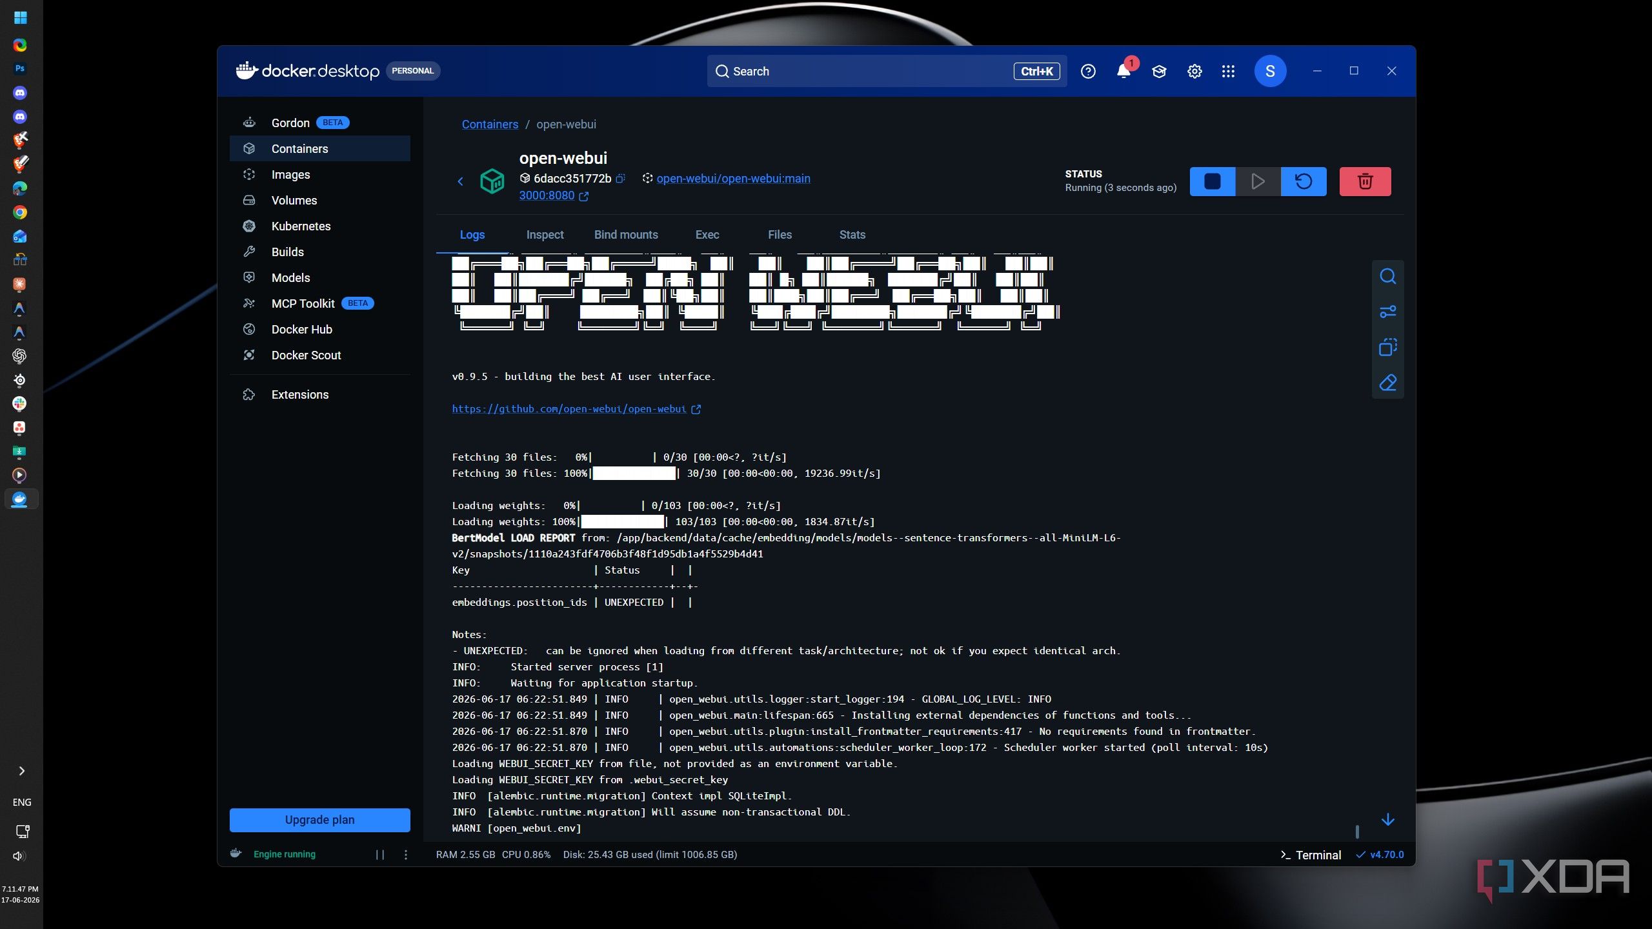Open engine more options three dots

405,855
